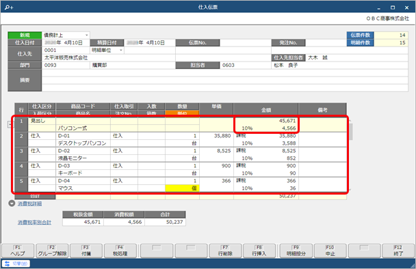Click product code D-01 cell
The image size is (416, 269).
click(83, 136)
